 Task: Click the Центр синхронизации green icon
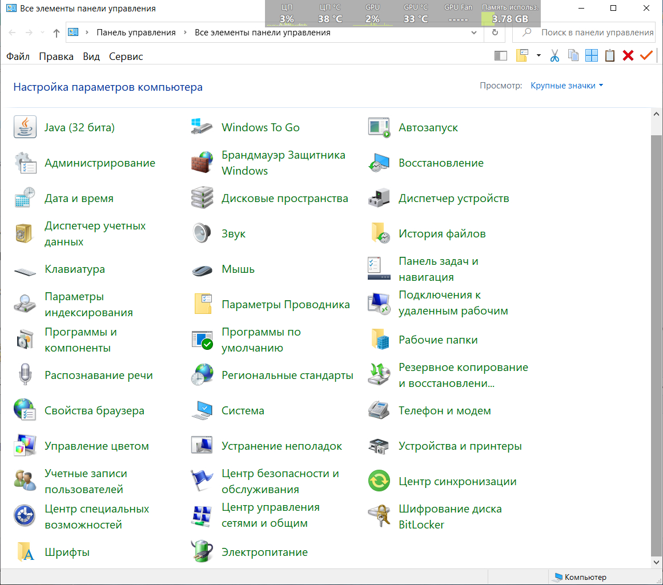[x=379, y=481]
